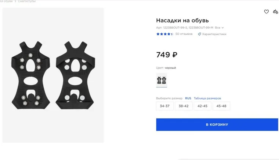The height and width of the screenshot is (160, 279).
Task: Expand article numbers with Все chevron
Action: [x=220, y=27]
